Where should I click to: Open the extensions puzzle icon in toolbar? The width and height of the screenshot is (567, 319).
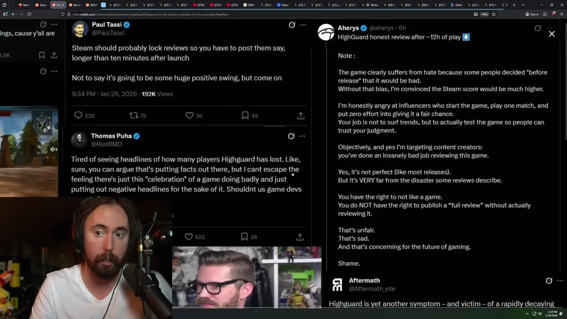[545, 14]
